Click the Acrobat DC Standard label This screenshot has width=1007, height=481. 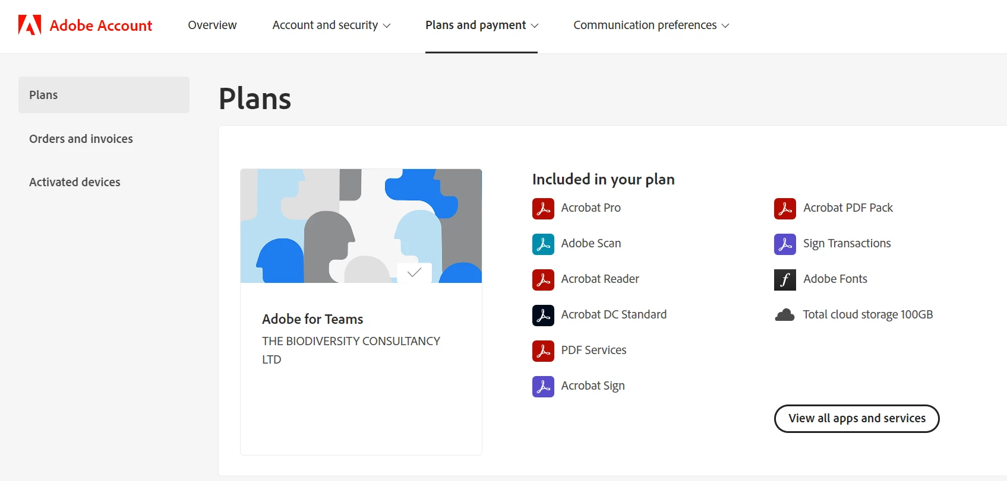pos(614,314)
